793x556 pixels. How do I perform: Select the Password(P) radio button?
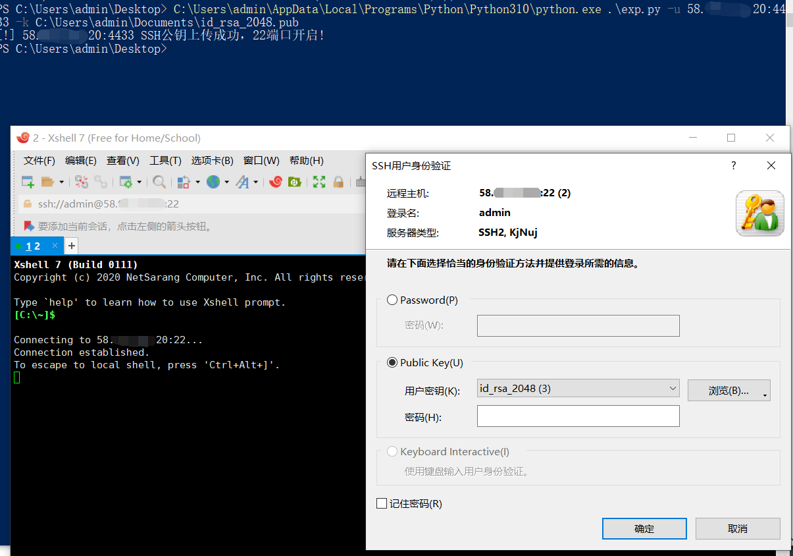click(392, 300)
